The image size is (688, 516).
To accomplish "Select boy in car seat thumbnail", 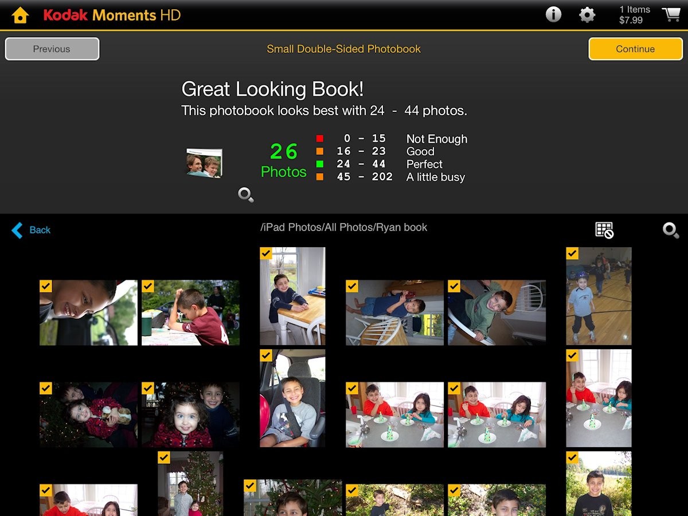I will tap(292, 398).
